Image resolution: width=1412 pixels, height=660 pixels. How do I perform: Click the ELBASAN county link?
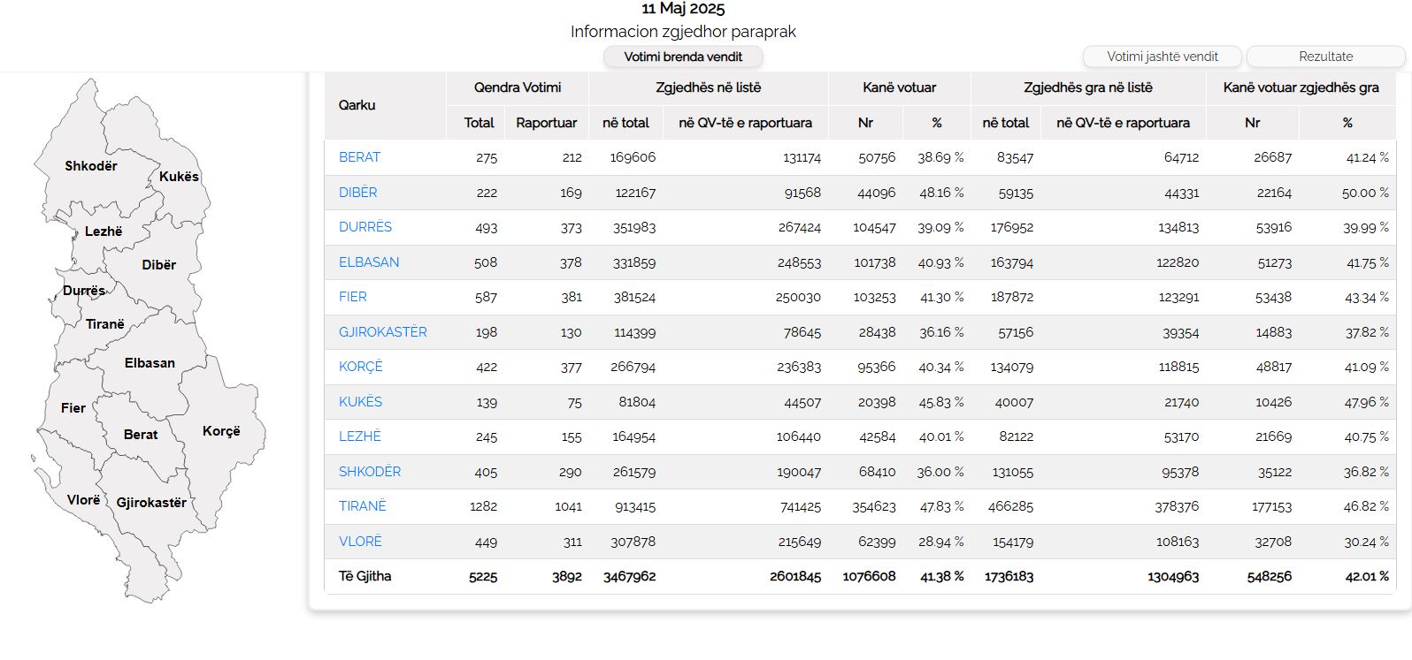[x=368, y=262]
